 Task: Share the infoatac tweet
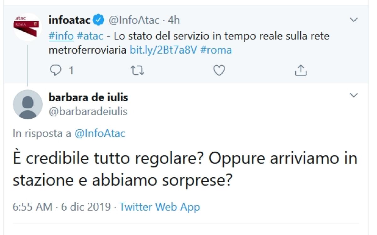(301, 70)
